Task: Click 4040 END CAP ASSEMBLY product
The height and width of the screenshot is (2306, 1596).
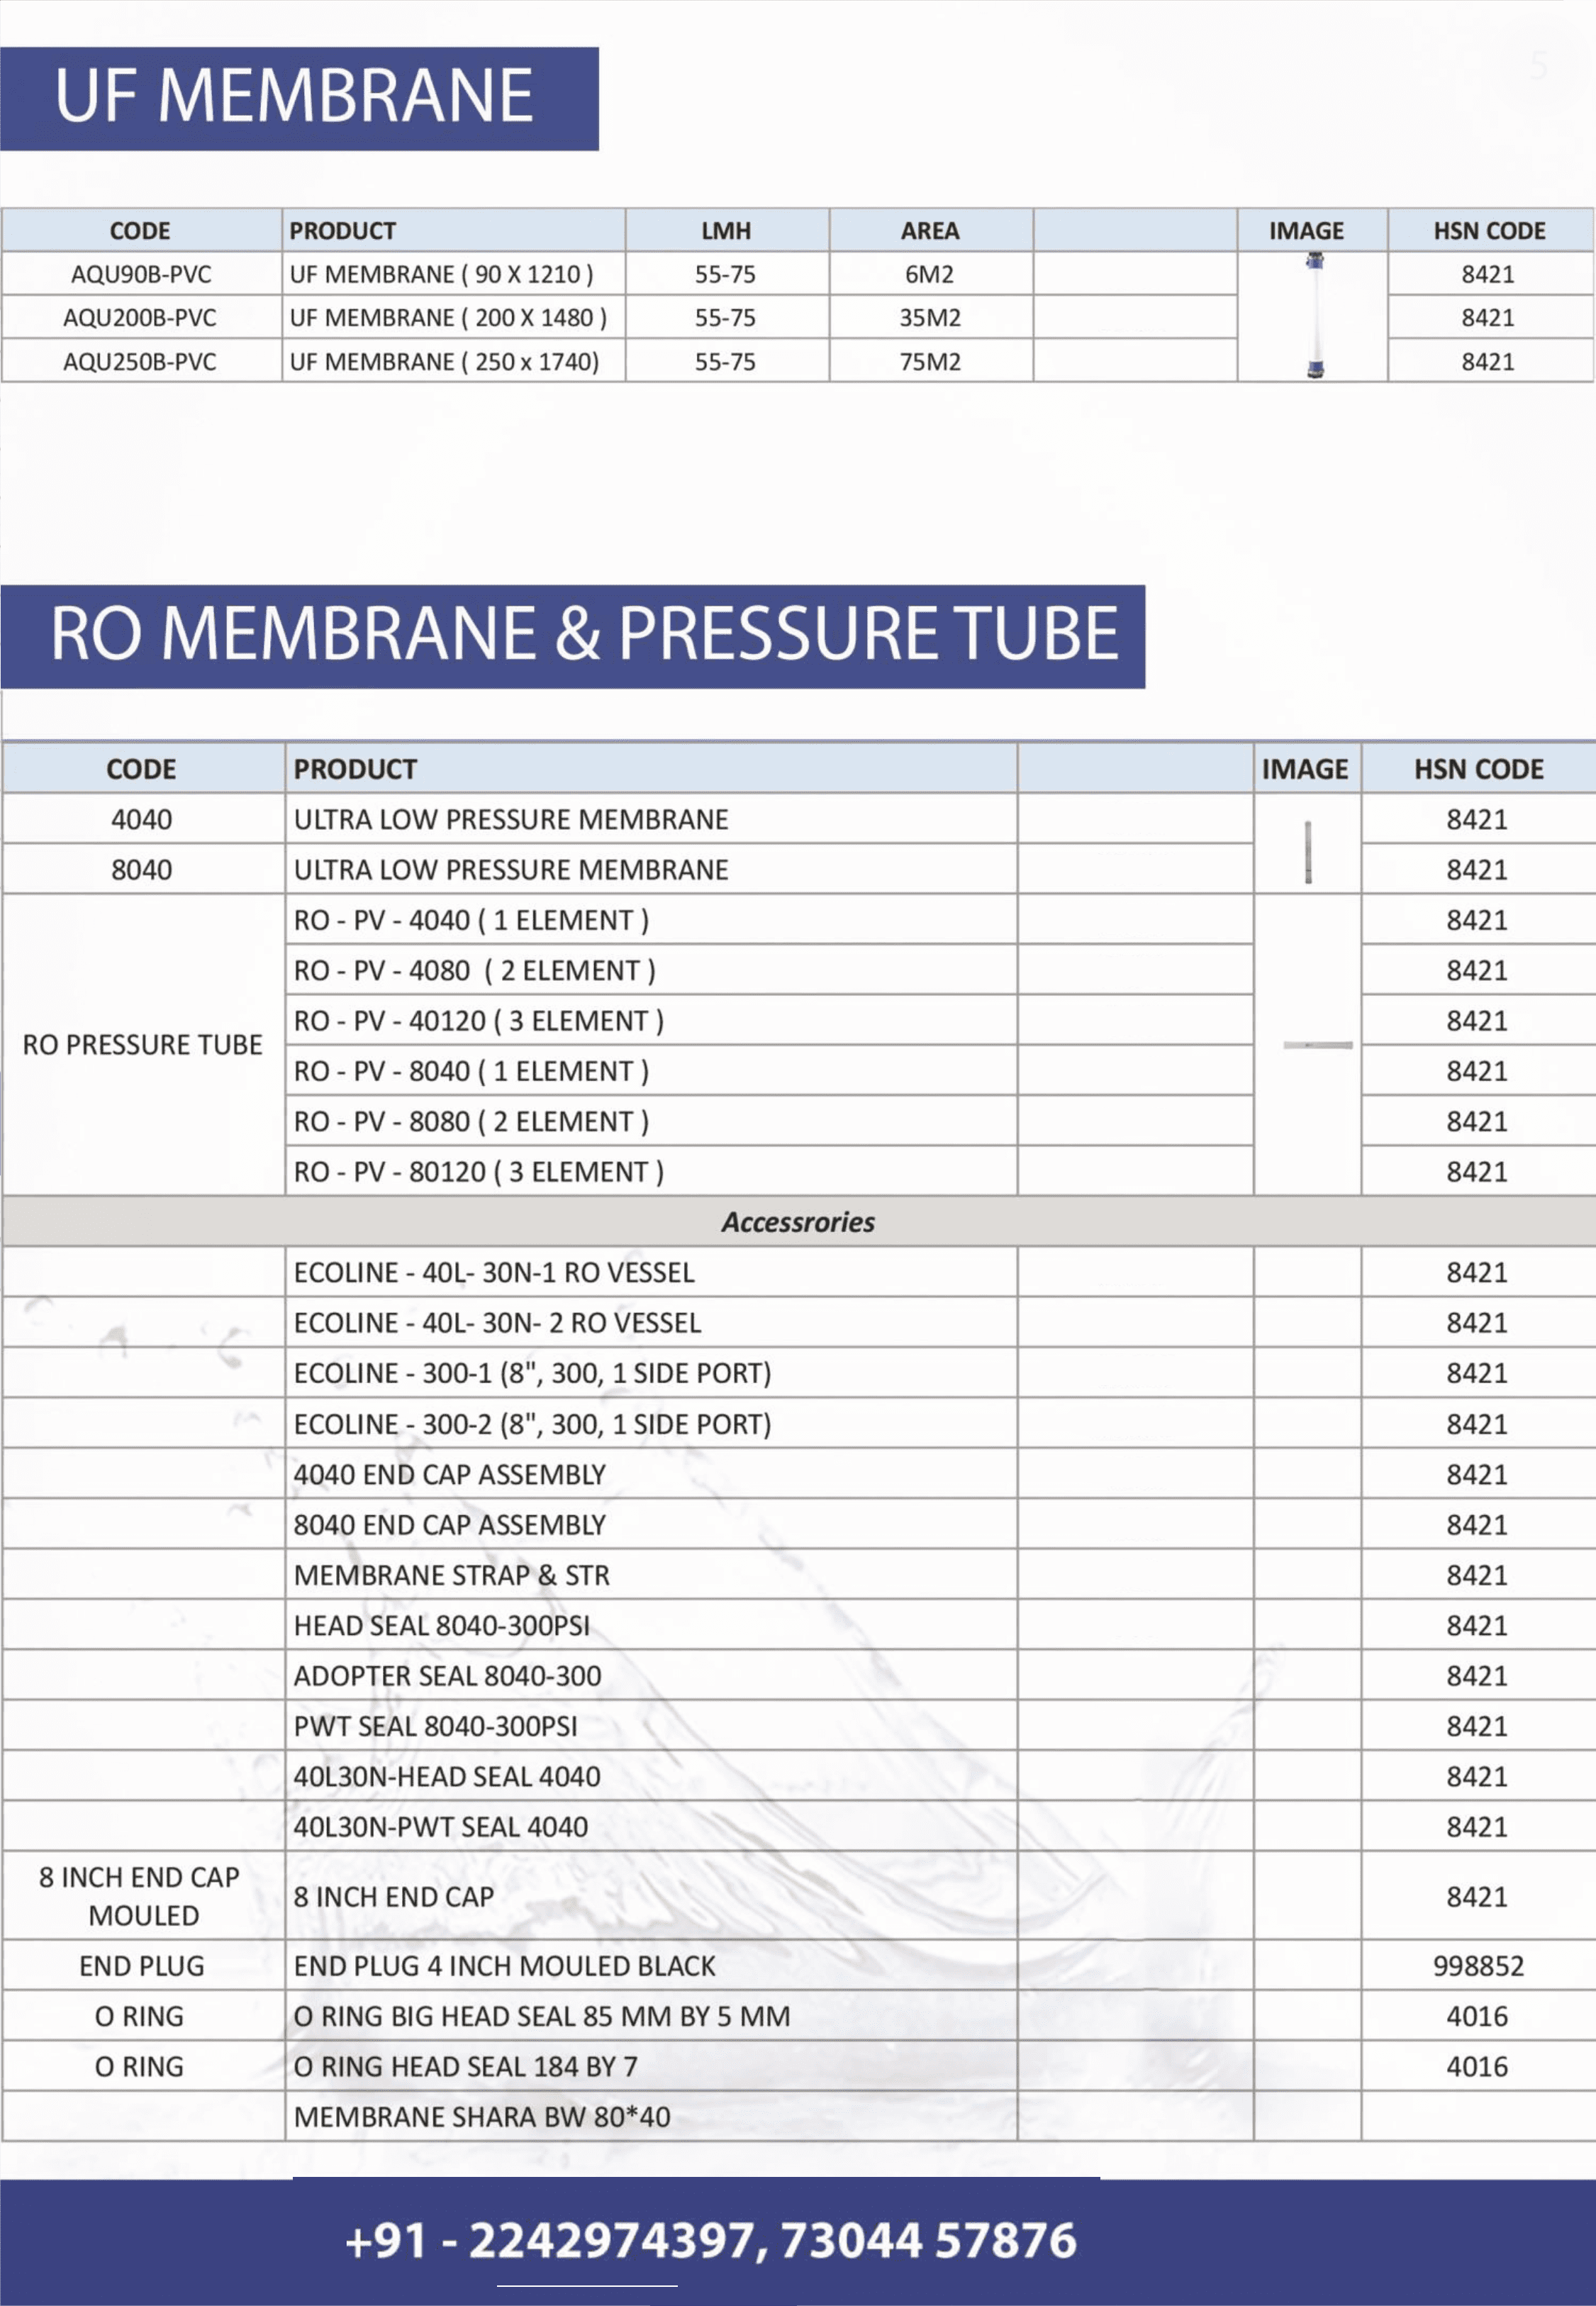Action: 450,1475
